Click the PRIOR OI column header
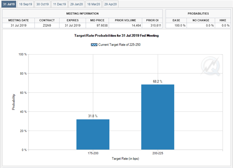The height and width of the screenshot is (168, 233). [x=152, y=20]
